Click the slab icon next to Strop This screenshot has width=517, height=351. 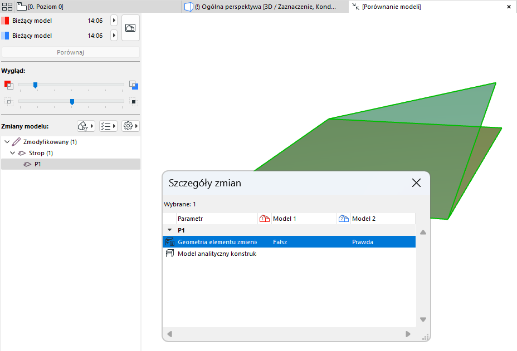click(x=22, y=153)
